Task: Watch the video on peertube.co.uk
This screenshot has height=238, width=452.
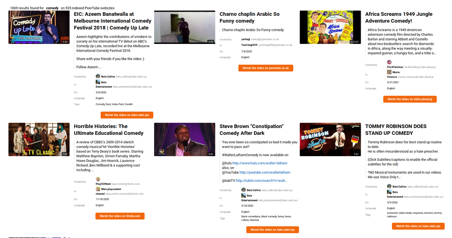Action: click(x=266, y=68)
